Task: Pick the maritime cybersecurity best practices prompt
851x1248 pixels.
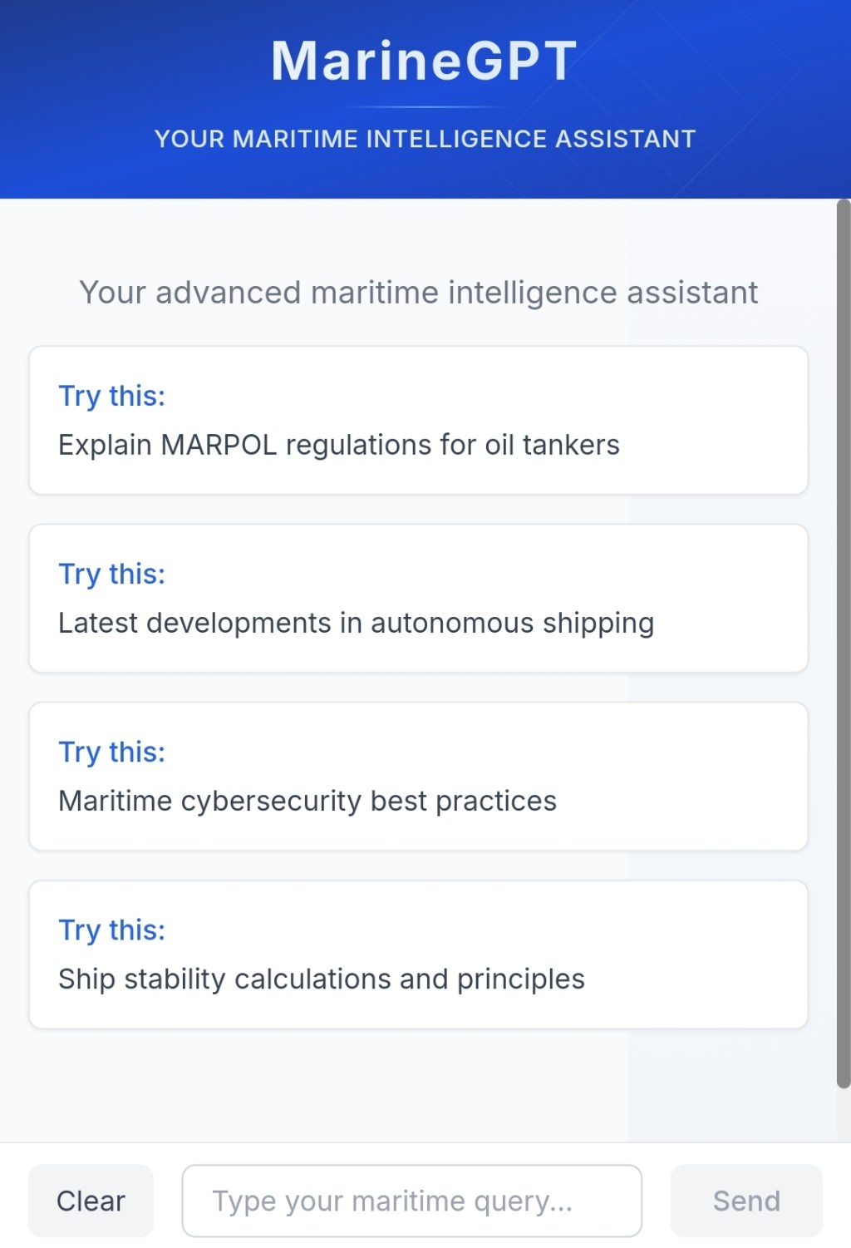Action: tap(418, 775)
